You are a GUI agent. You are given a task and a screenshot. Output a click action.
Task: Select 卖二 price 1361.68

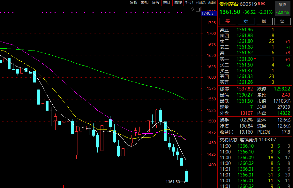tap(244, 47)
